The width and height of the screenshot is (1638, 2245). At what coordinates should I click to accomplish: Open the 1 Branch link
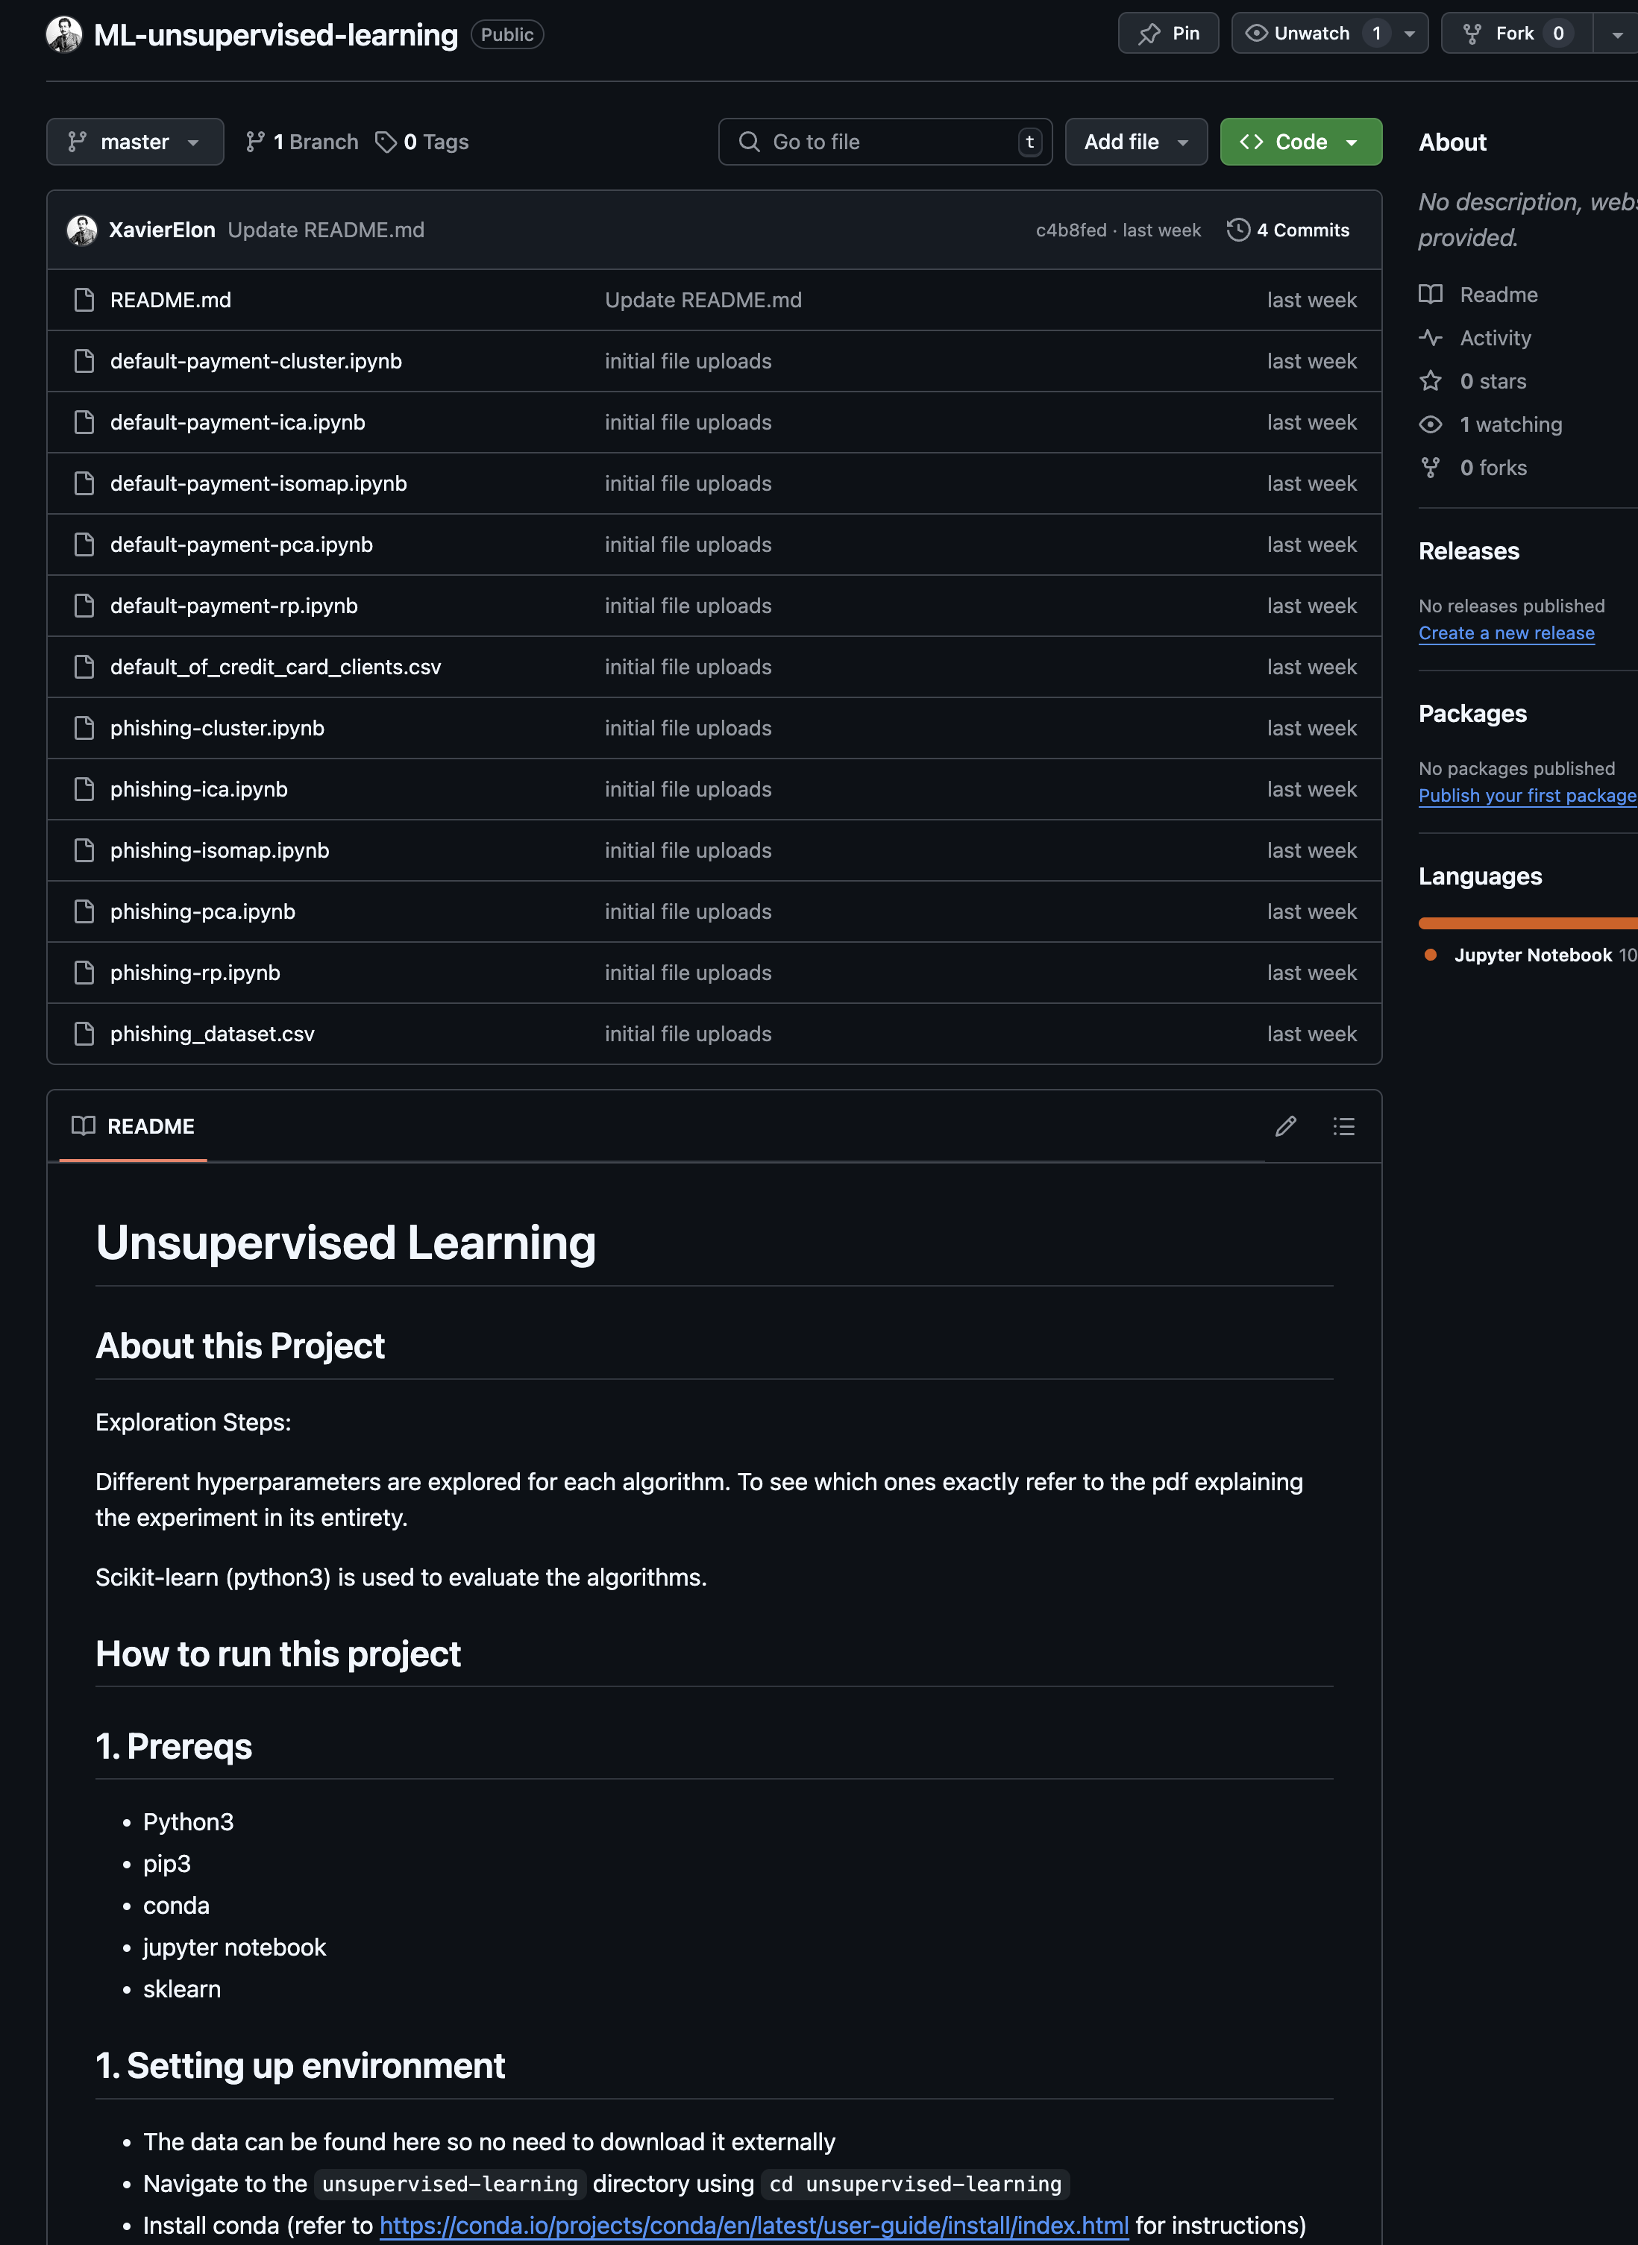(302, 142)
